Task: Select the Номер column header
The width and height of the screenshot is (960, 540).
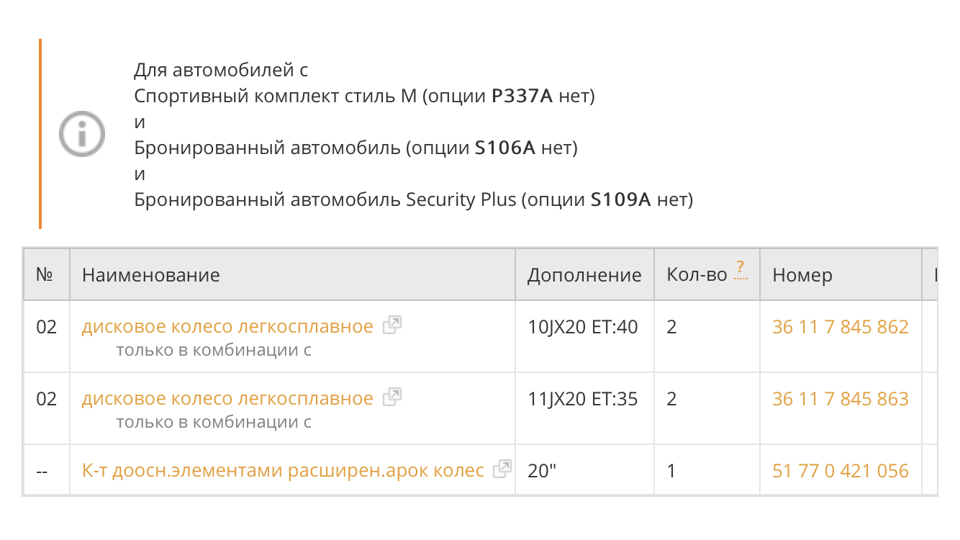Action: tap(802, 274)
